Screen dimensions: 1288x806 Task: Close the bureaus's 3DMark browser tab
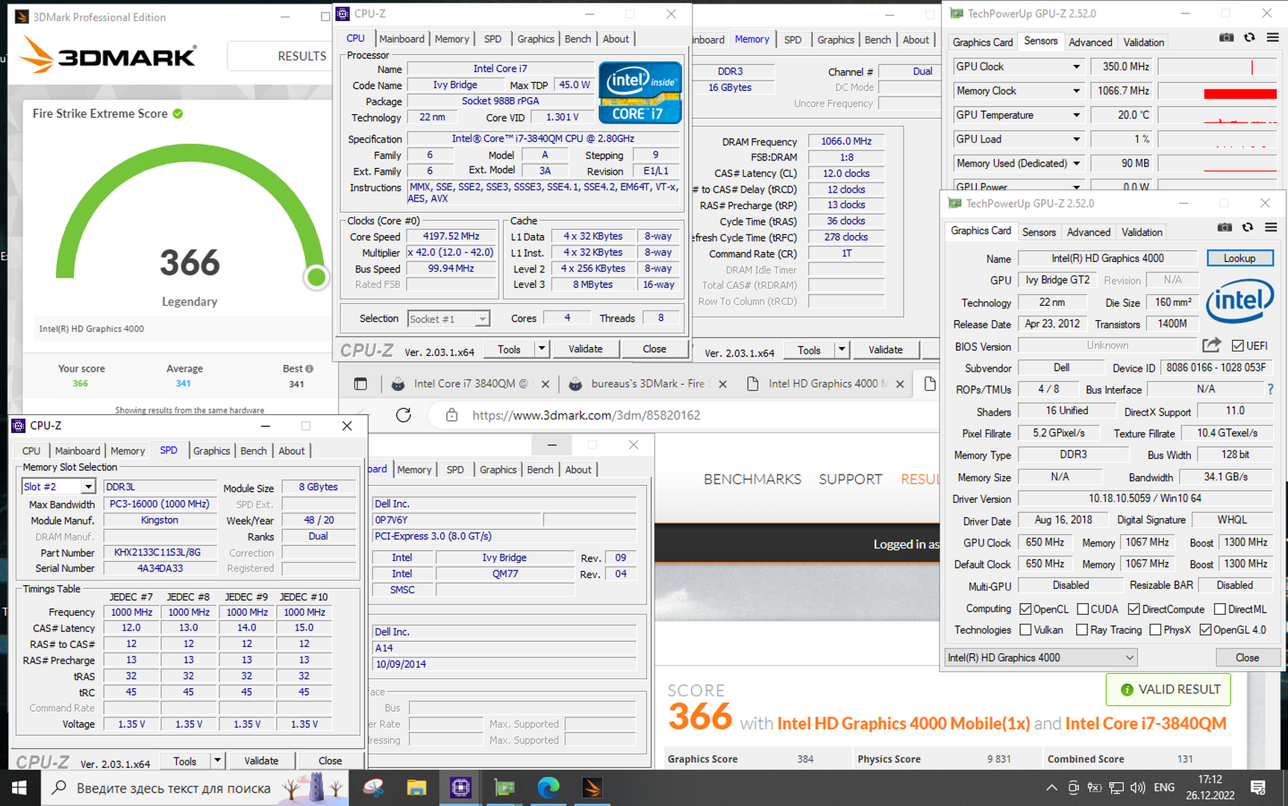pyautogui.click(x=722, y=384)
